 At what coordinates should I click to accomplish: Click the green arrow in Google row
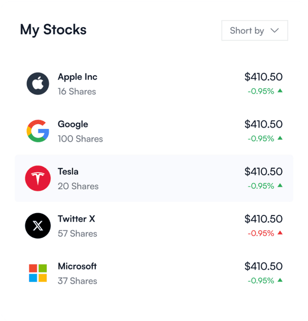coord(280,138)
